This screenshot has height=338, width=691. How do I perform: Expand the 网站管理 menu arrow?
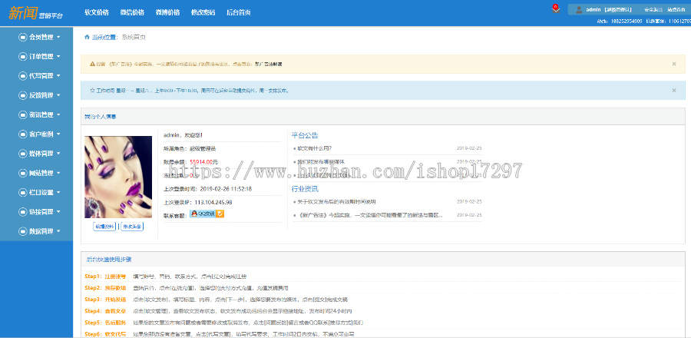(58, 173)
